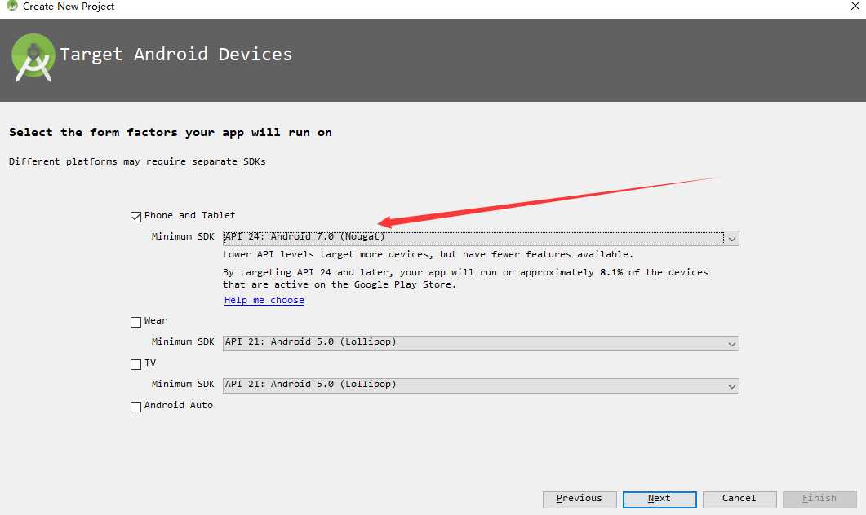Click the 'Lower API levels target more devices' text

[428, 254]
